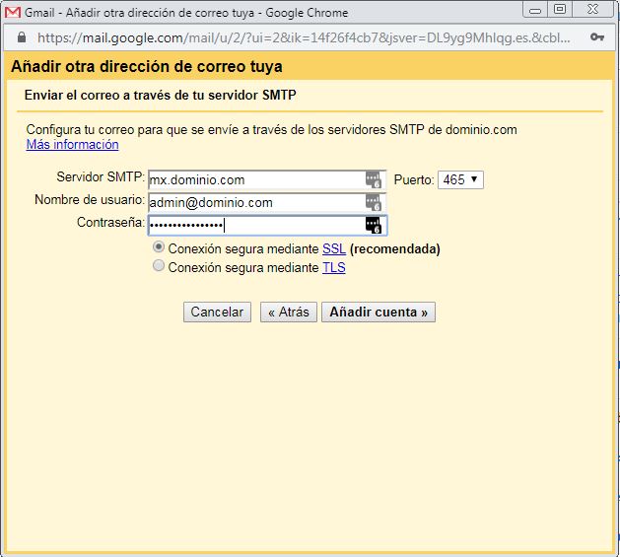Click the Gmail icon in the title bar
Viewport: 620px width, 557px height.
pos(13,10)
